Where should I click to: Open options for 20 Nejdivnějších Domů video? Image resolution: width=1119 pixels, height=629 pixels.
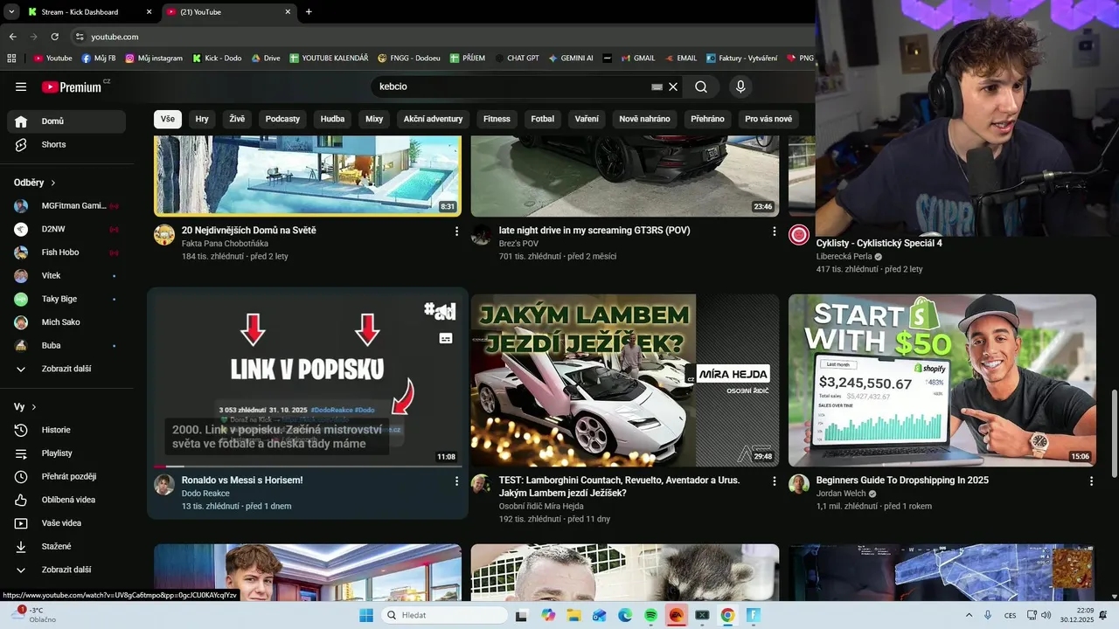point(456,232)
